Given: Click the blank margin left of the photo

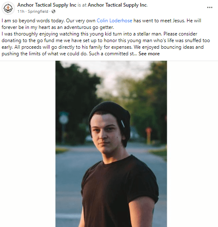Looking at the screenshot, I should [28, 144].
